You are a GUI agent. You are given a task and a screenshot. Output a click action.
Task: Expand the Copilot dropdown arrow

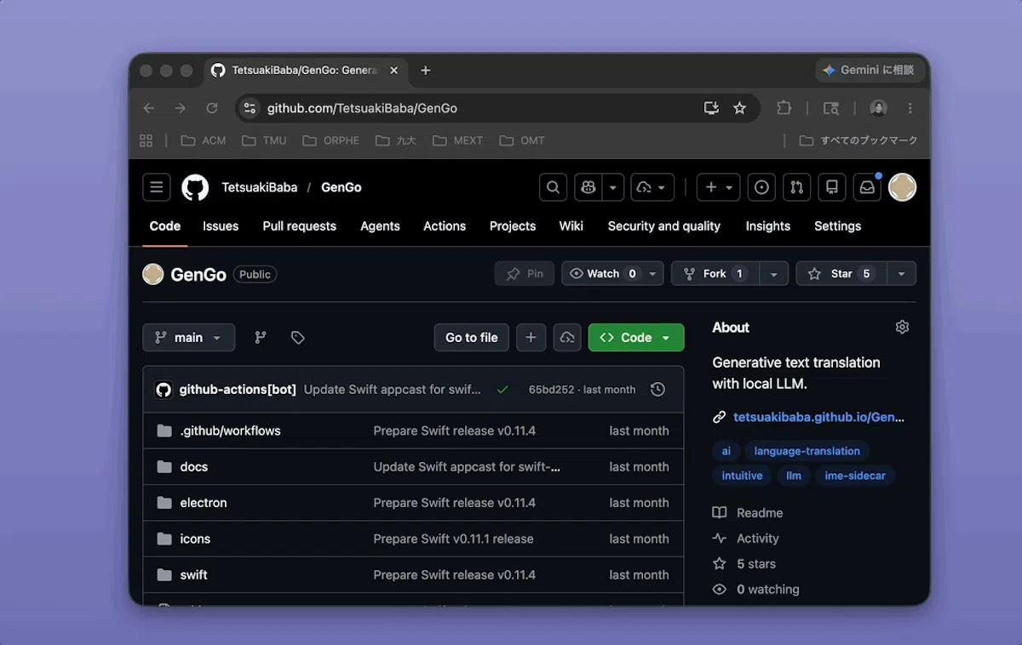click(612, 187)
